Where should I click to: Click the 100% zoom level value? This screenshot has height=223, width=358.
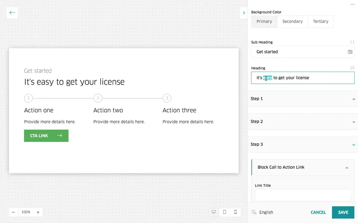26,212
